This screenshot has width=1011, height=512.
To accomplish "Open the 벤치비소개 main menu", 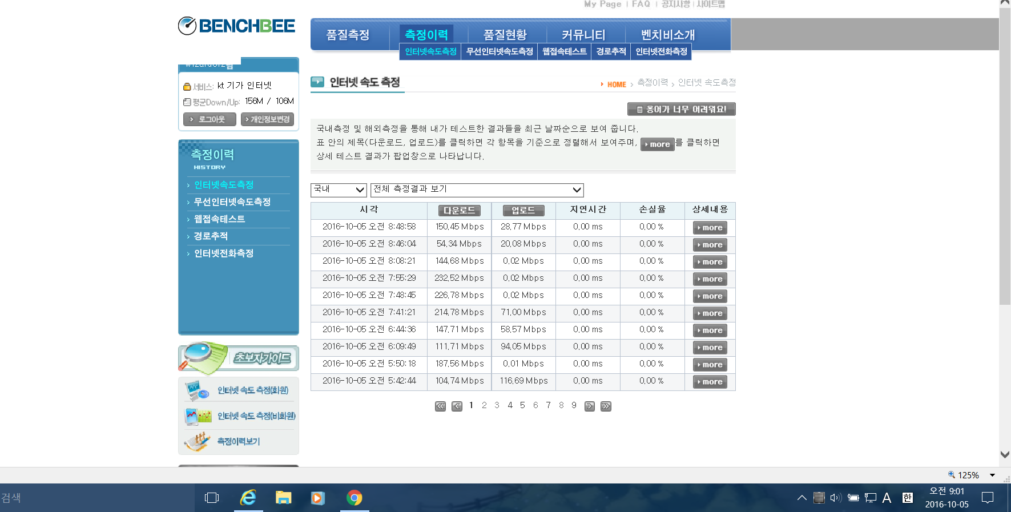I will point(668,35).
